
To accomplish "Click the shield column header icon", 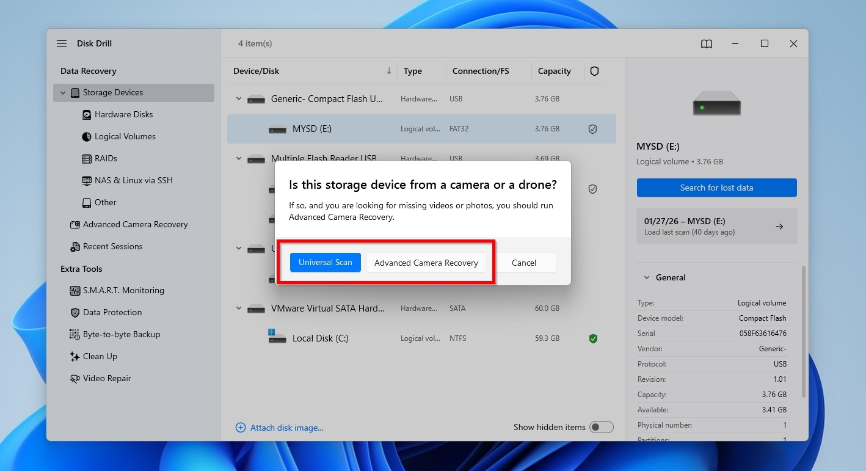I will point(594,71).
